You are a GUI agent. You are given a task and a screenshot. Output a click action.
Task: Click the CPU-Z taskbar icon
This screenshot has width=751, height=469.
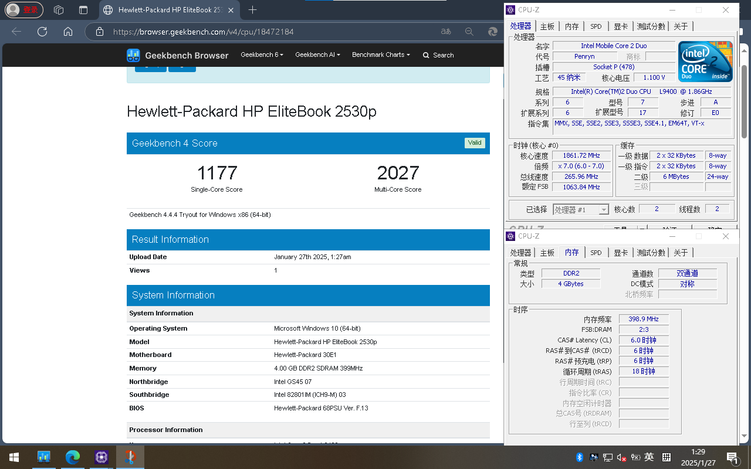point(101,457)
